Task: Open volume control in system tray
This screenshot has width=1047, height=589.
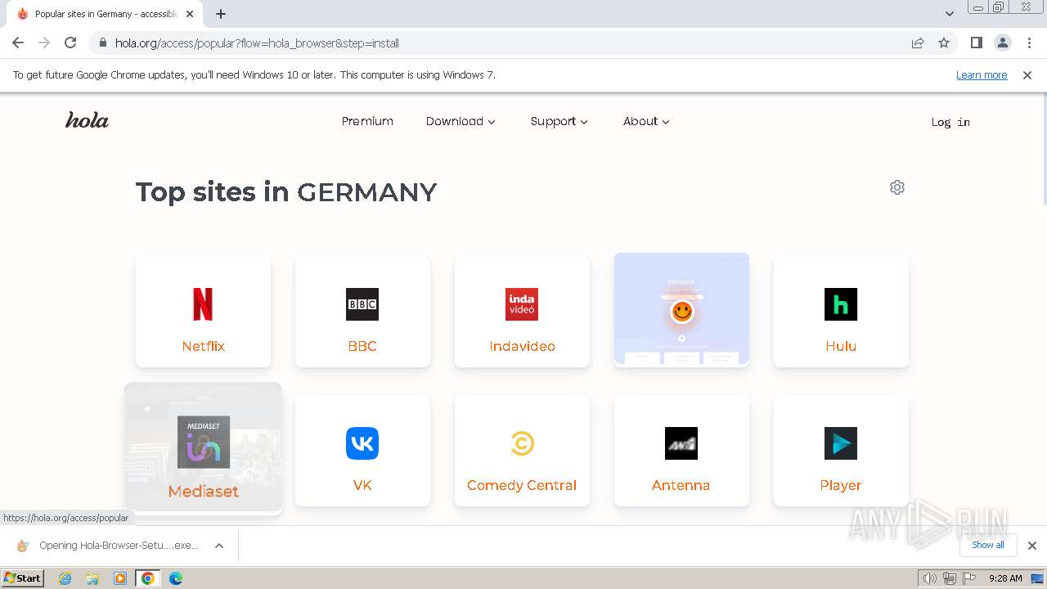Action: pos(930,578)
